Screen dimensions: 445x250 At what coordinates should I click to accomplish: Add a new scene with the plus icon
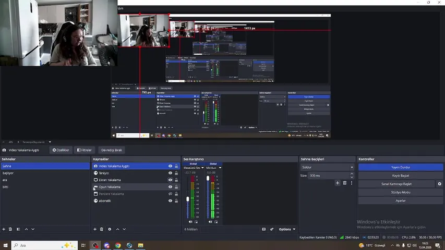[4, 229]
